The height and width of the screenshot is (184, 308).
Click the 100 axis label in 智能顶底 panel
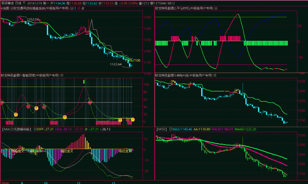click(x=146, y=85)
